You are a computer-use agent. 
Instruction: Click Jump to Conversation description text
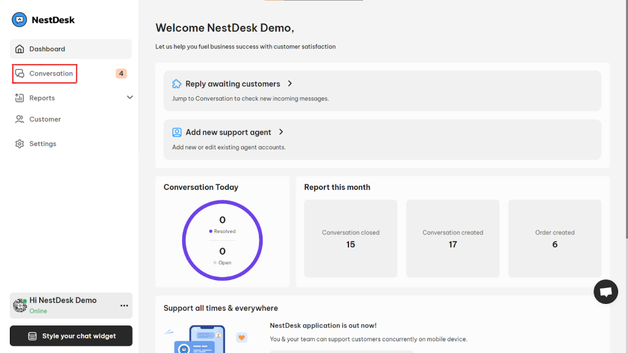250,99
